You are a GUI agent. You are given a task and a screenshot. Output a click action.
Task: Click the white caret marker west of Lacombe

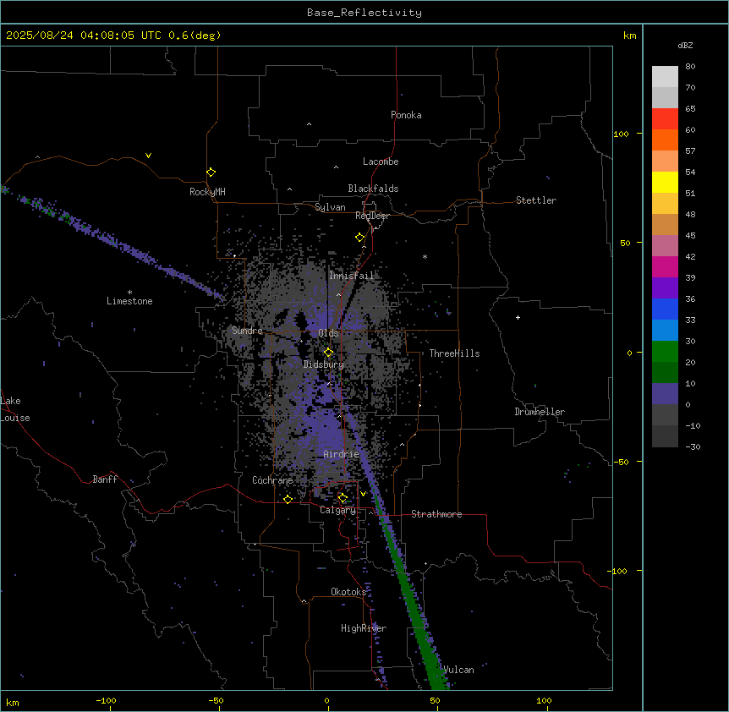point(336,167)
